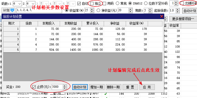Toggle the 止损(元) checkbox
The height and width of the screenshot is (98, 197).
pyautogui.click(x=34, y=87)
